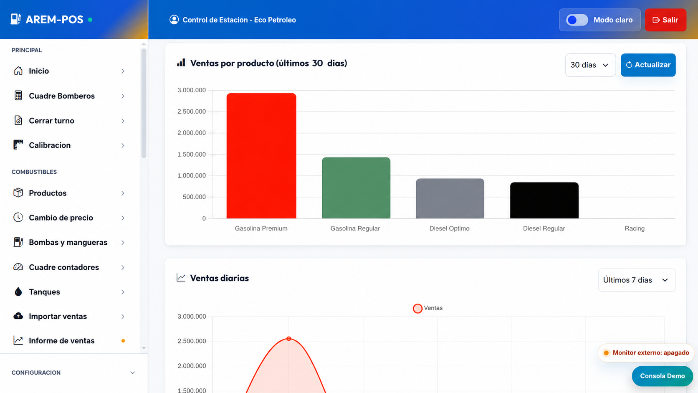The image size is (698, 393).
Task: Open the Últimos 7 dias dropdown
Action: coord(637,280)
